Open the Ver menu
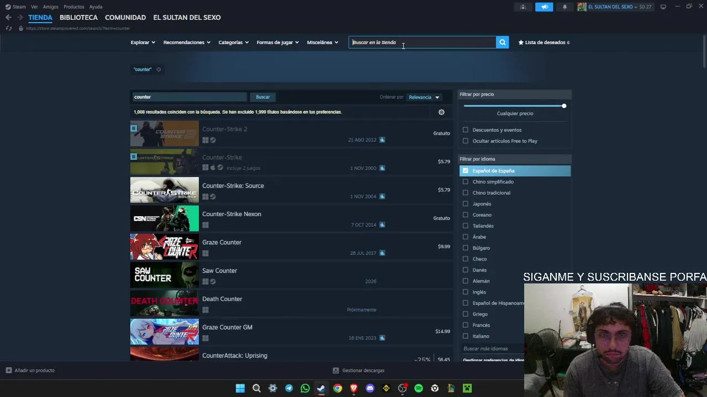The image size is (707, 397). tap(35, 7)
